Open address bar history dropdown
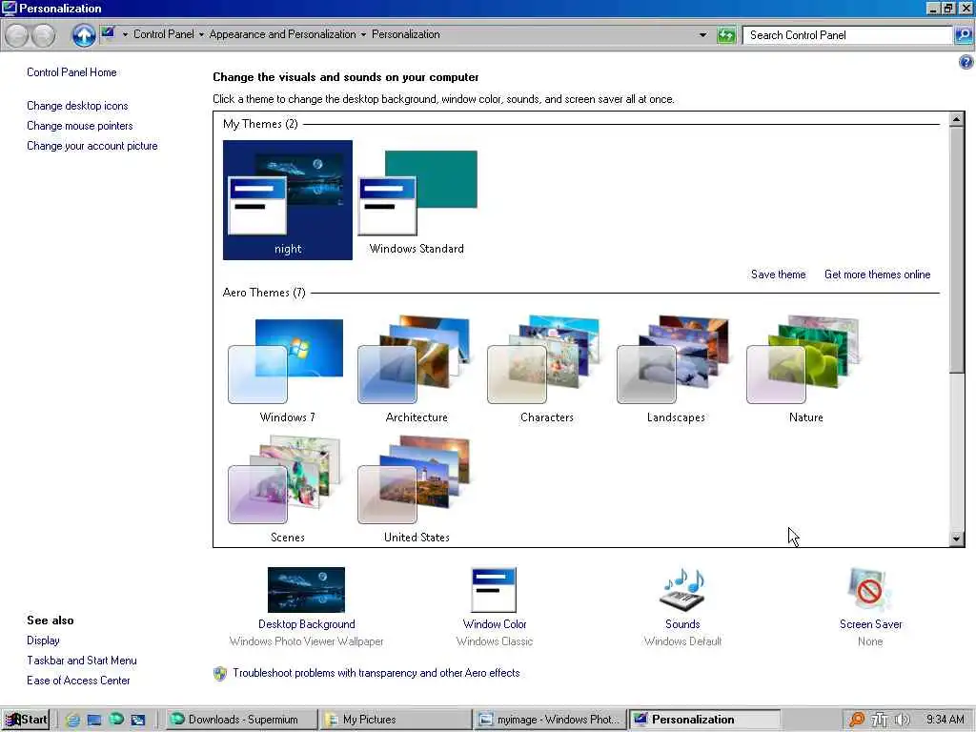The image size is (976, 732). click(x=702, y=35)
